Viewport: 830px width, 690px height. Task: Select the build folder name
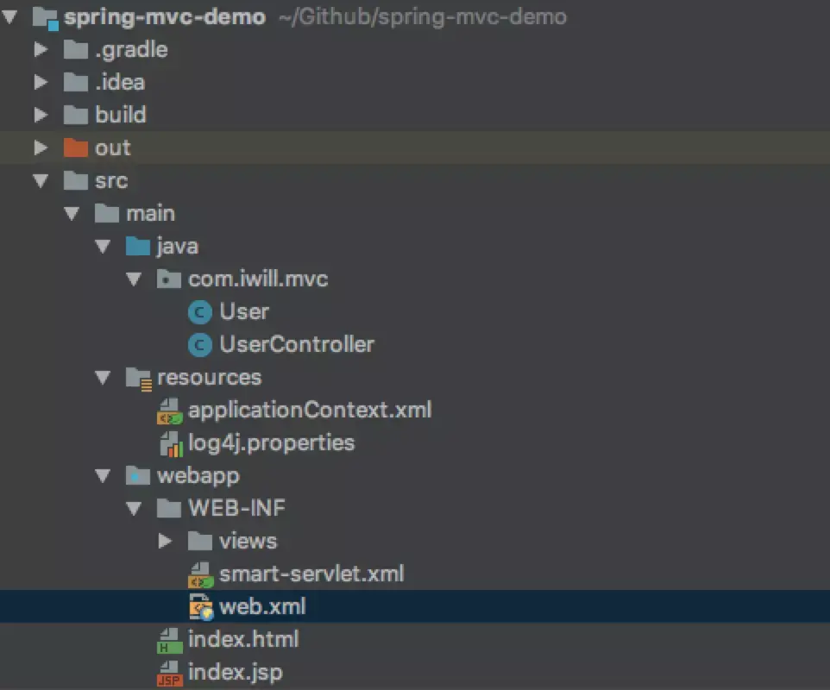pos(121,116)
